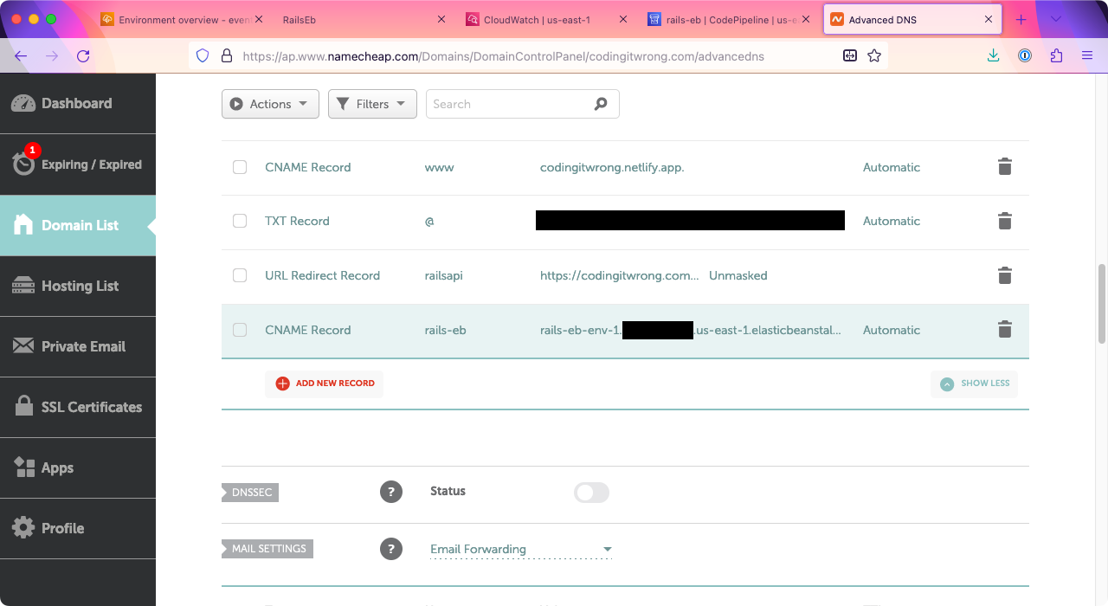
Task: Open the Firefox hamburger menu
Action: tap(1087, 55)
